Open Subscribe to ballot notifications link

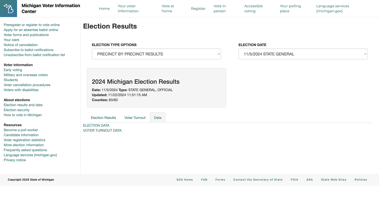(x=29, y=50)
